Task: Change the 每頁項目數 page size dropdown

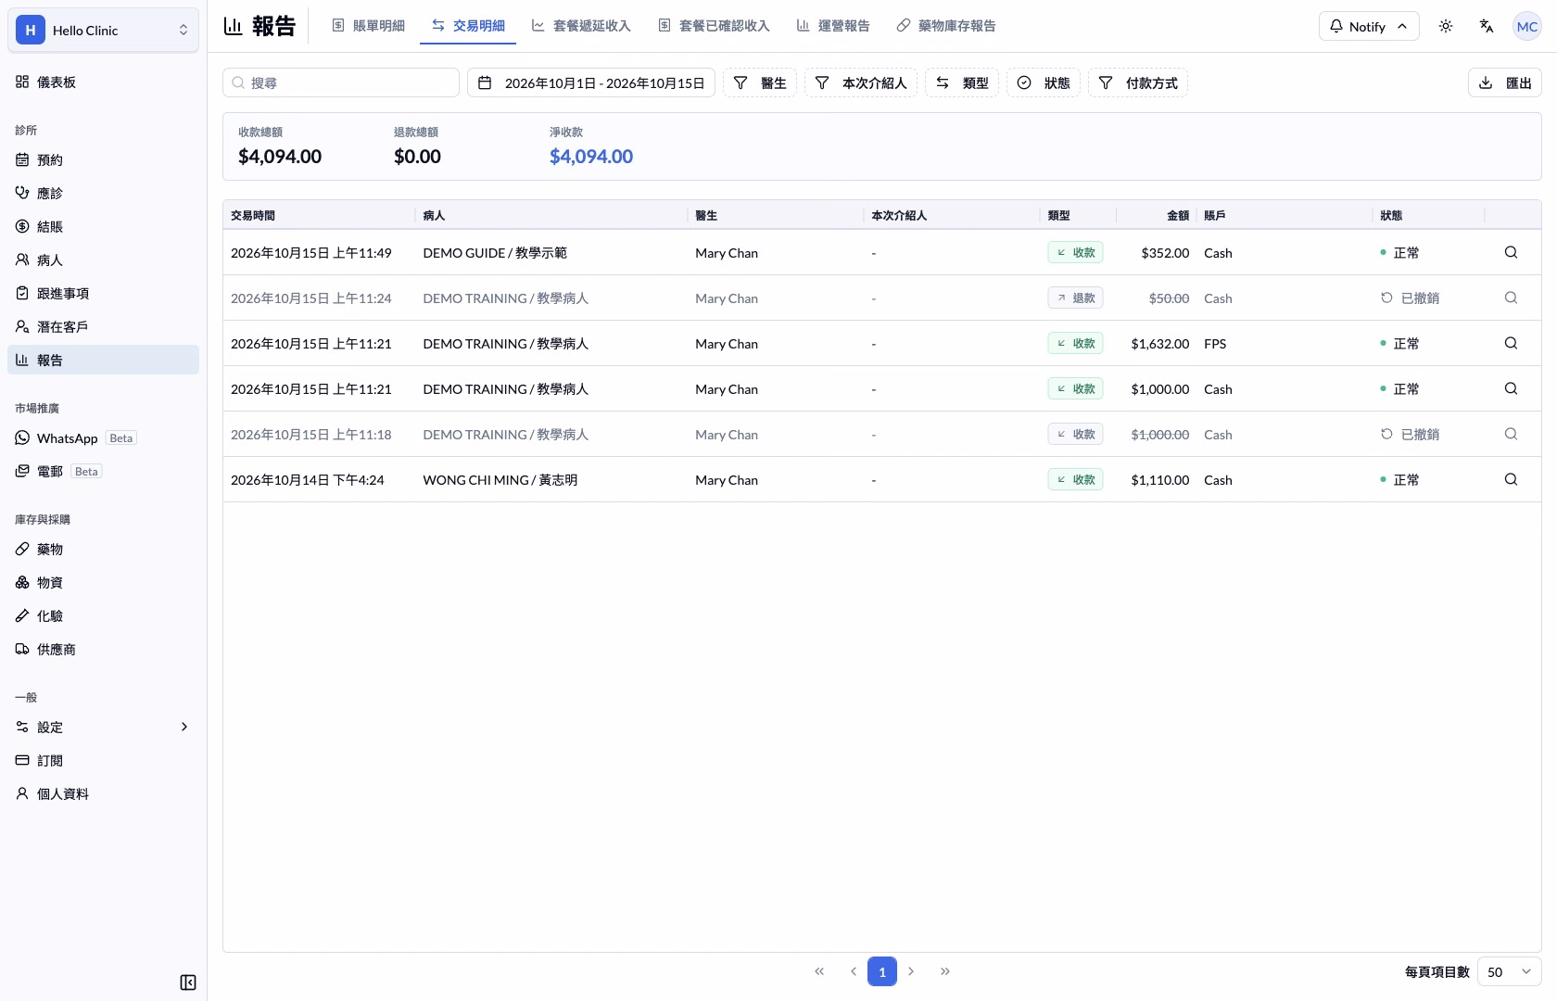Action: pyautogui.click(x=1509, y=971)
